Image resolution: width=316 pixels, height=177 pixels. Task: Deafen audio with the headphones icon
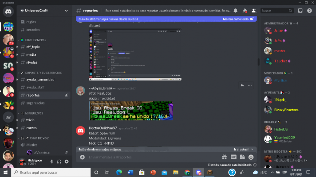pos(59,162)
